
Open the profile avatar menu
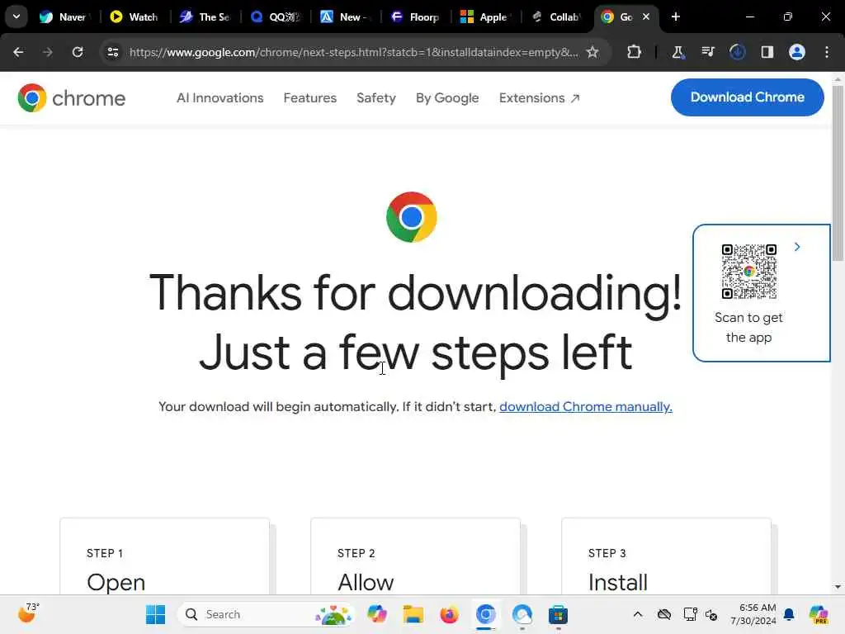(797, 52)
